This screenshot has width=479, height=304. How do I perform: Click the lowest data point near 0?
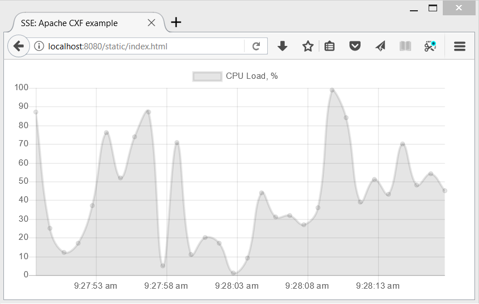(x=233, y=273)
